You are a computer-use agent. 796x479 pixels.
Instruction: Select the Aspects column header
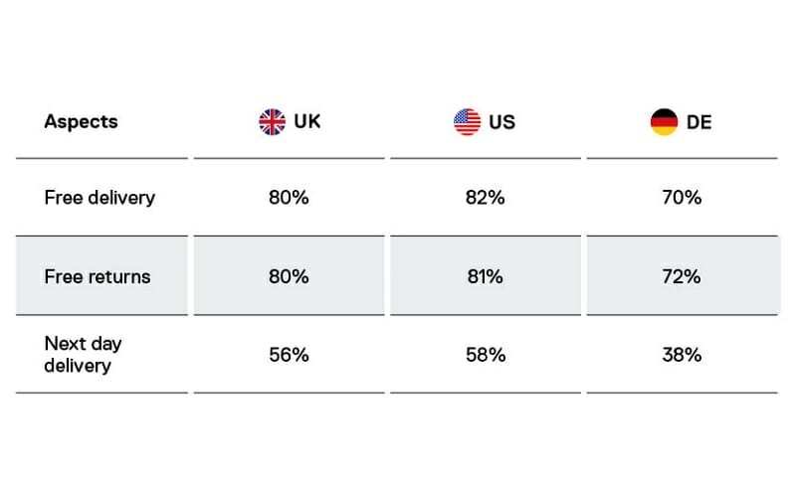[81, 122]
